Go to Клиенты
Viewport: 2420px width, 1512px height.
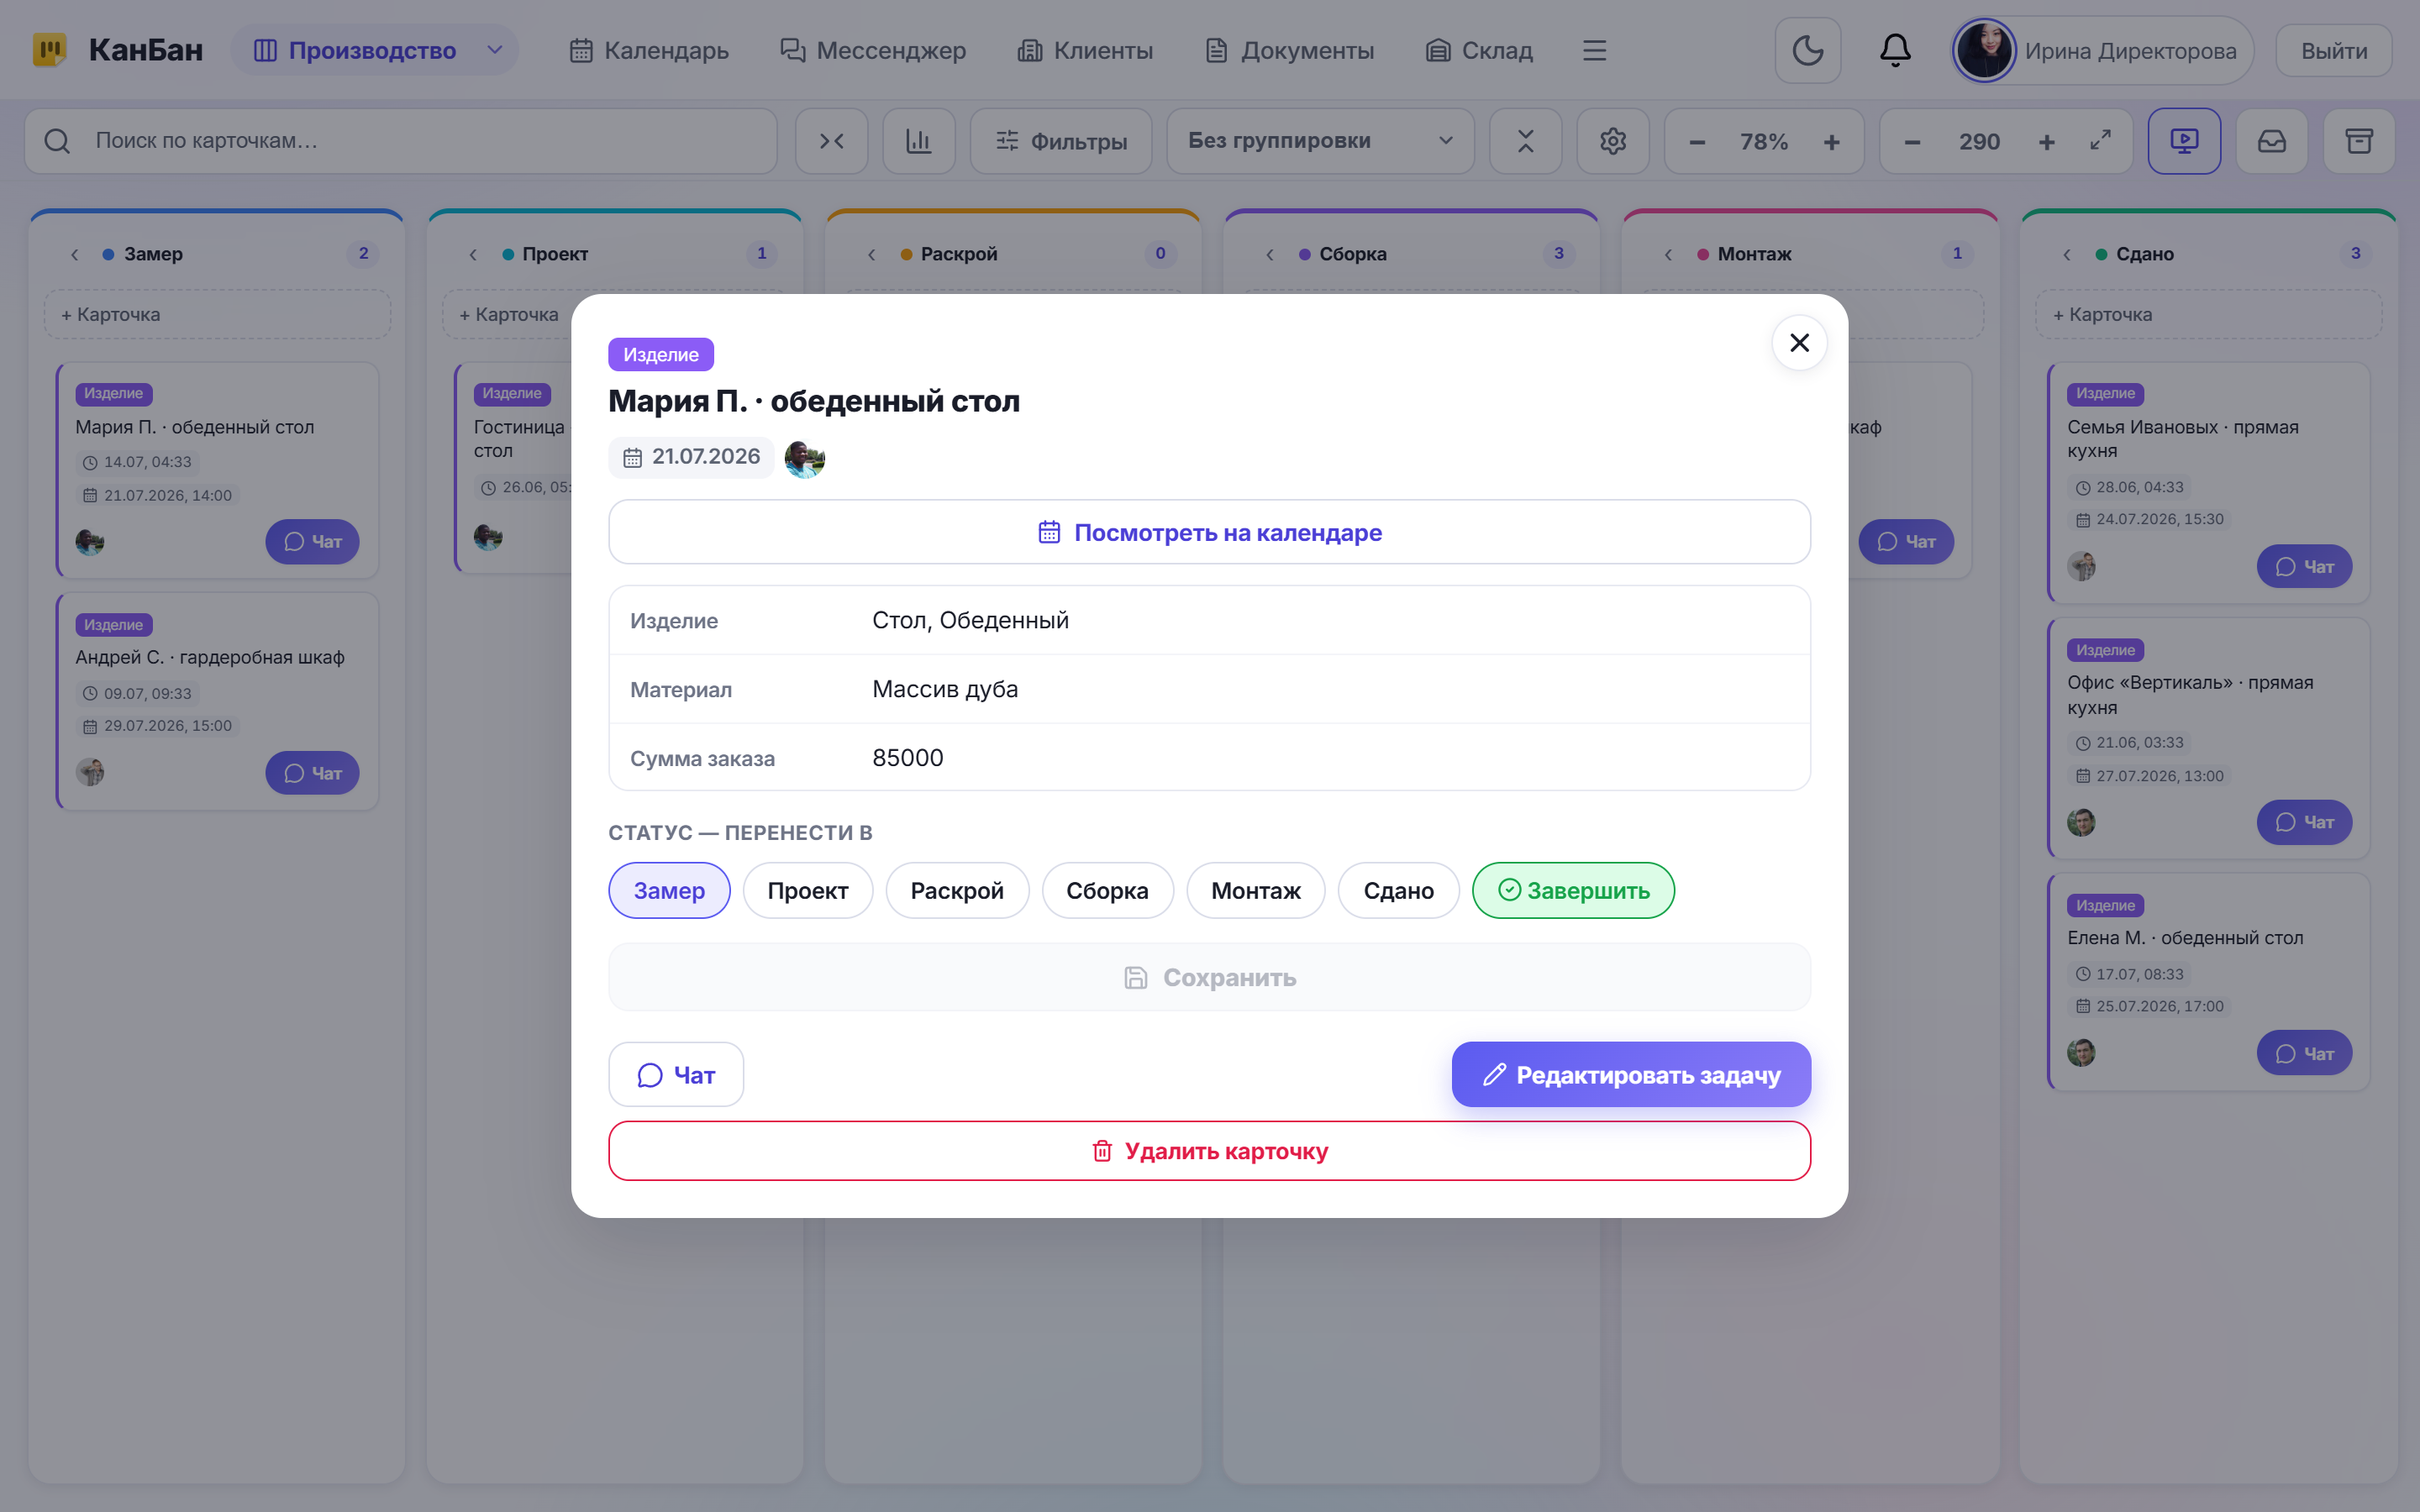pyautogui.click(x=1085, y=50)
